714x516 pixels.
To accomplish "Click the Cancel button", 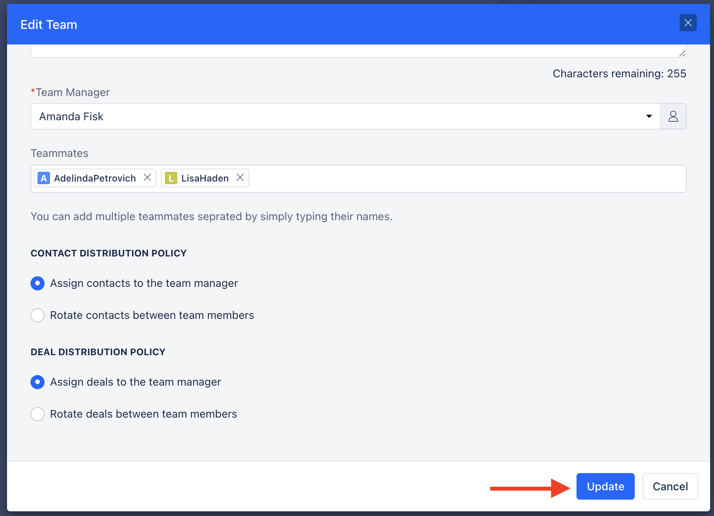I will click(670, 486).
